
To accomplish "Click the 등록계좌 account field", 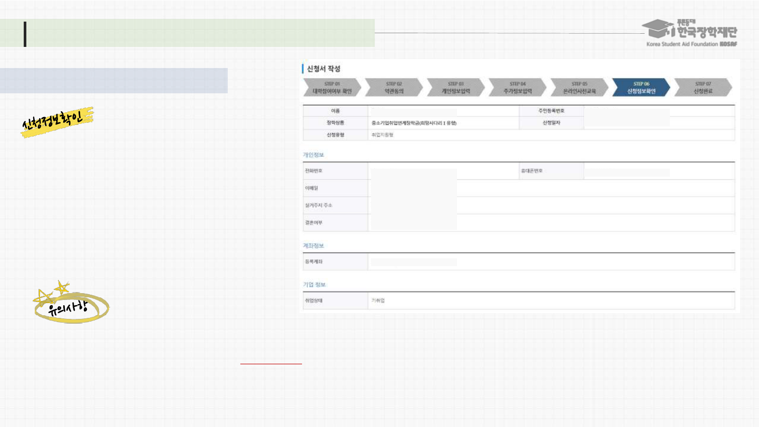I will pyautogui.click(x=413, y=261).
